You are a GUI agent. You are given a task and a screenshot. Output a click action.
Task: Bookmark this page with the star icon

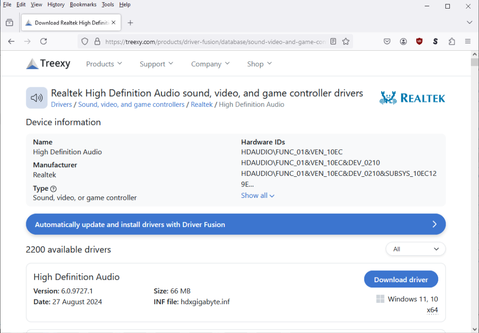pyautogui.click(x=346, y=42)
